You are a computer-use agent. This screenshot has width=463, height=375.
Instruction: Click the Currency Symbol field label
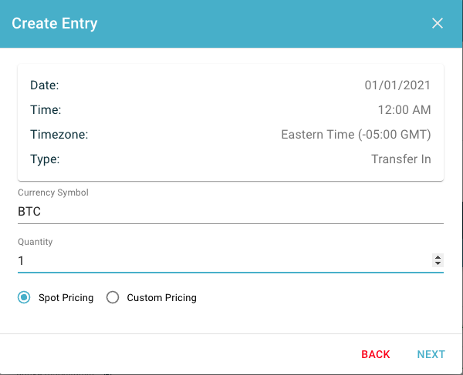tap(53, 193)
